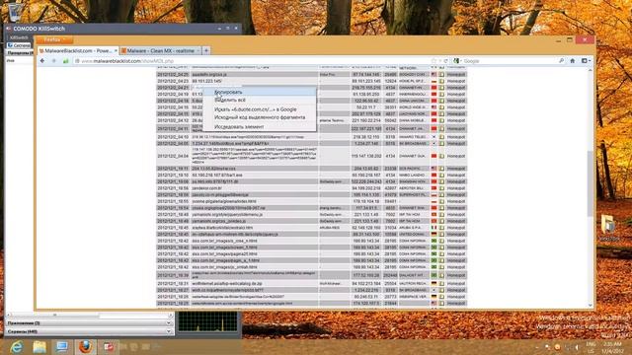Select the Искать в Google context menu entry
The image size is (632, 355).
[260, 109]
